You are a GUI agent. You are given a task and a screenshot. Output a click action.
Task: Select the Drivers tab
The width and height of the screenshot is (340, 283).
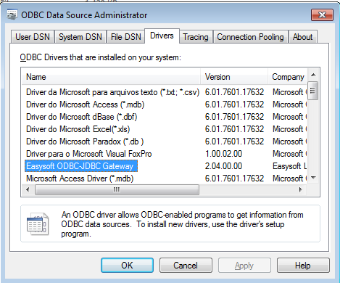tap(162, 36)
